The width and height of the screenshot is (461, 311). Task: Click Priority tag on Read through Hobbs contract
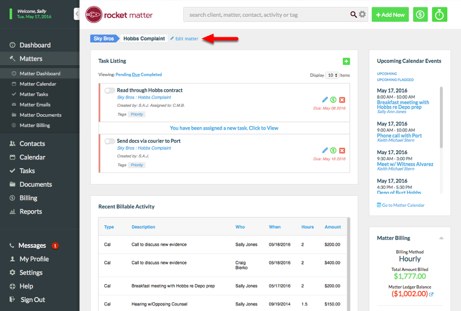click(x=137, y=114)
